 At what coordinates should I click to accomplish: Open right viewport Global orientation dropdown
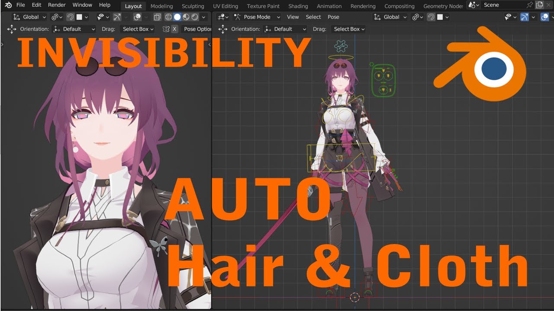pos(390,17)
